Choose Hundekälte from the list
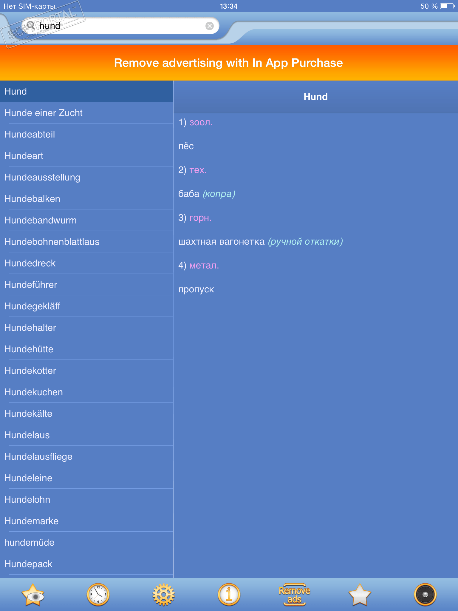Image resolution: width=458 pixels, height=611 pixels. click(x=86, y=413)
